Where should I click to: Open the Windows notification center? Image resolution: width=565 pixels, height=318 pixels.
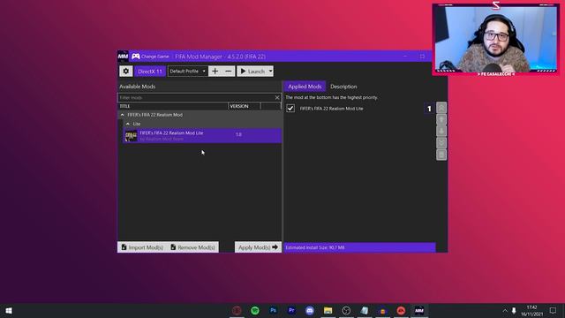point(553,310)
